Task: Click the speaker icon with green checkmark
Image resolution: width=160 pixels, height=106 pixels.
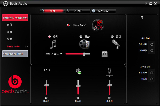Action: pyautogui.click(x=79, y=71)
